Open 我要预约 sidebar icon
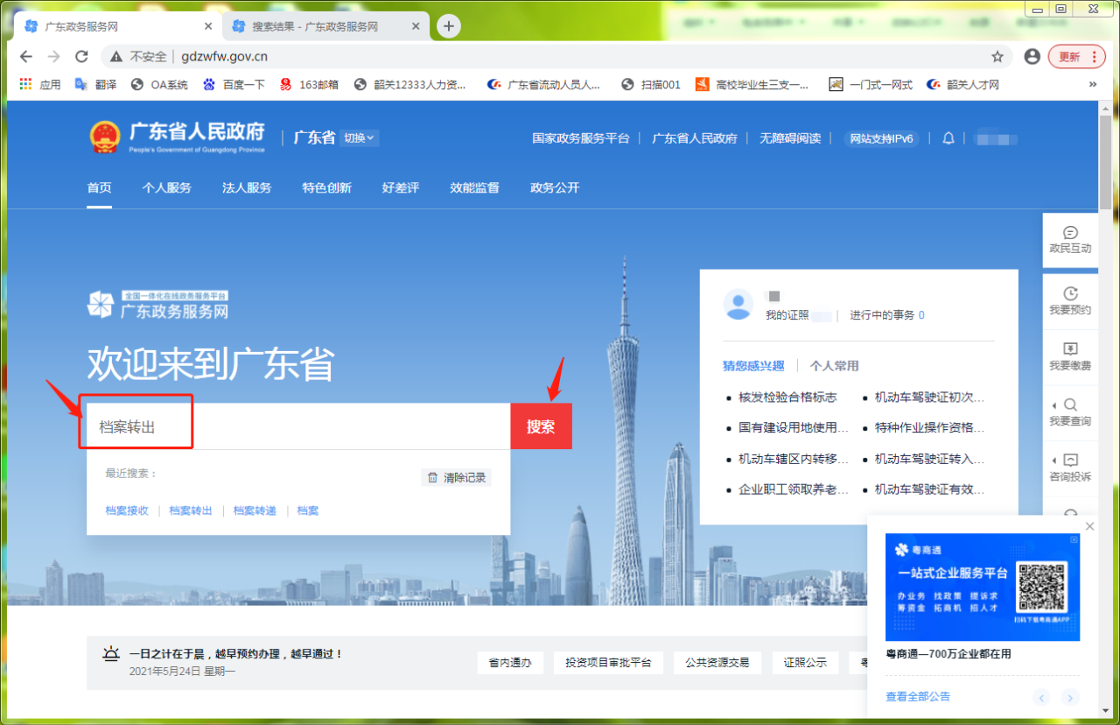 [1069, 300]
